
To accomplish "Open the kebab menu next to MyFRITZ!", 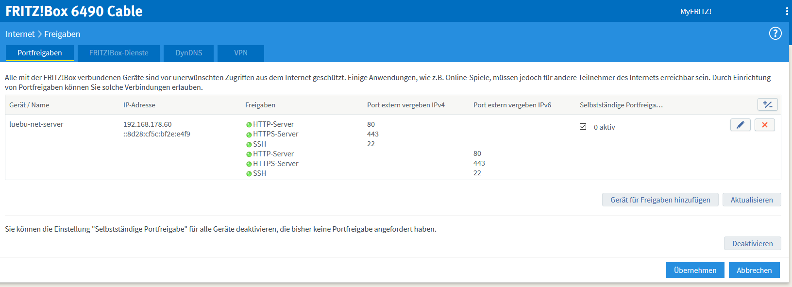I will (x=787, y=11).
